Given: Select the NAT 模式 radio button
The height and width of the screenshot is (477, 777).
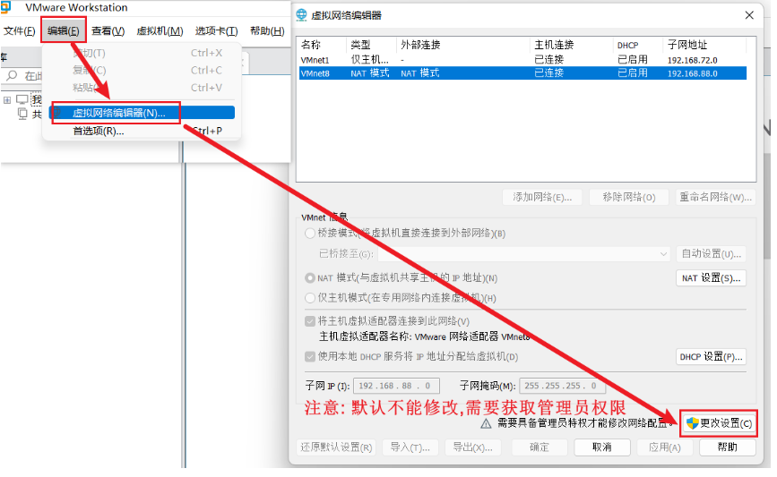Looking at the screenshot, I should coord(310,278).
